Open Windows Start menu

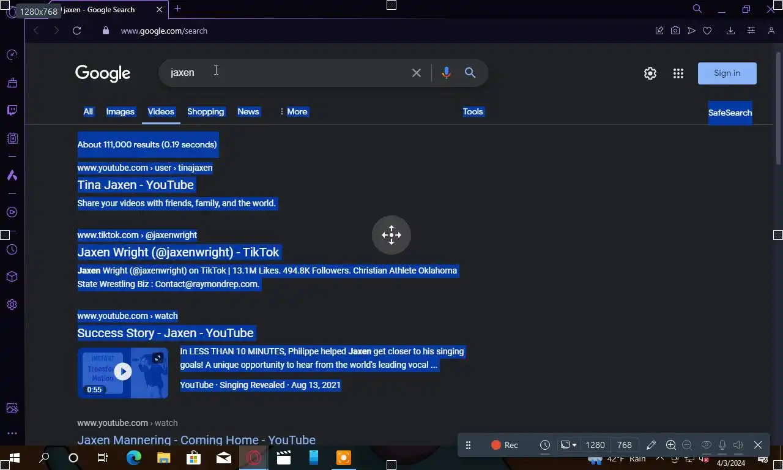[x=14, y=458]
